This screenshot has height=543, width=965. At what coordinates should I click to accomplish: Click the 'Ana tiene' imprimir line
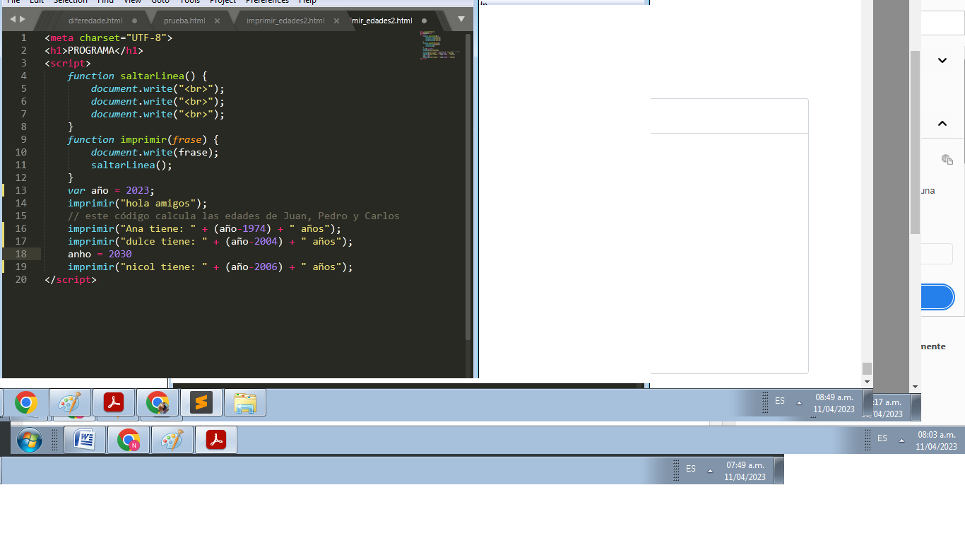205,228
